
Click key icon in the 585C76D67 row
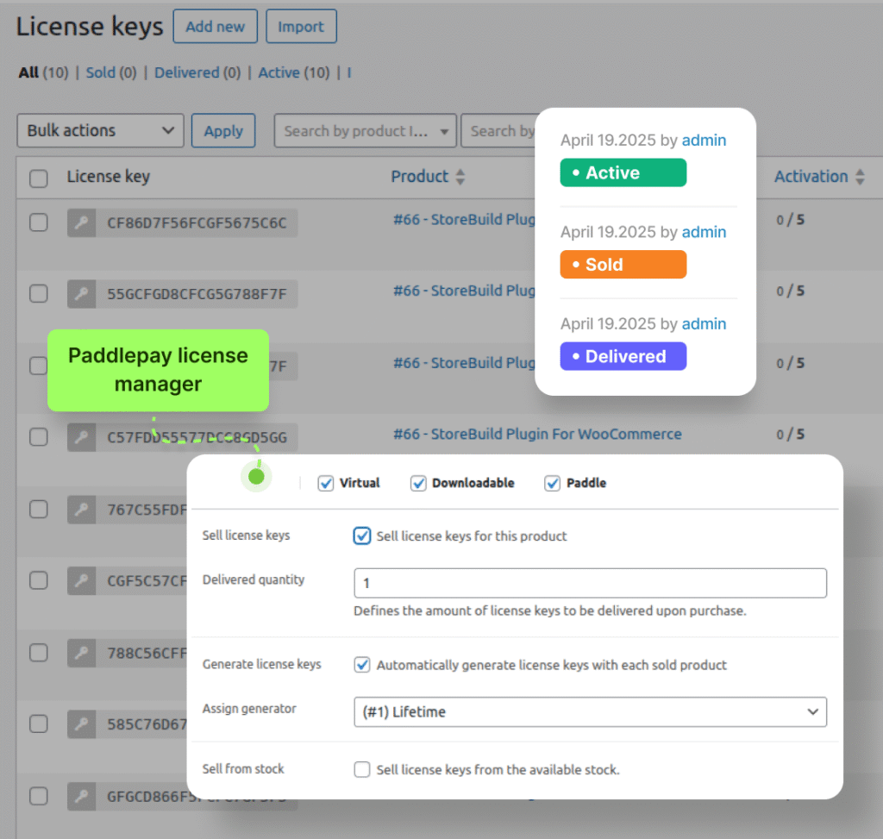click(x=82, y=724)
